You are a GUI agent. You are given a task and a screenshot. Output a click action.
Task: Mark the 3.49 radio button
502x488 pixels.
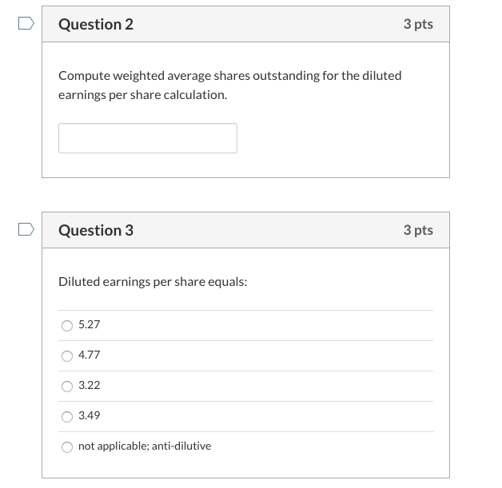(x=67, y=416)
